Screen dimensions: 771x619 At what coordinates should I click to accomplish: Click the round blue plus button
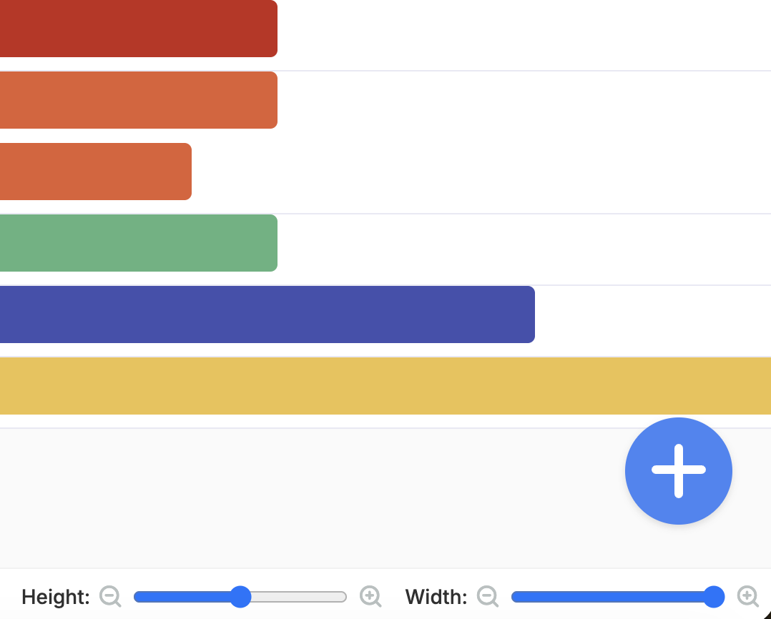679,471
